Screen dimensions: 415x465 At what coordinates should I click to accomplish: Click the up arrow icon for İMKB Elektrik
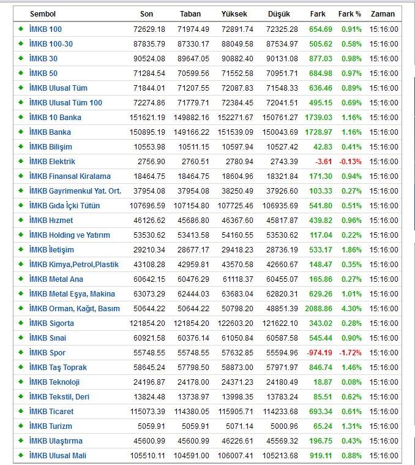pos(21,161)
